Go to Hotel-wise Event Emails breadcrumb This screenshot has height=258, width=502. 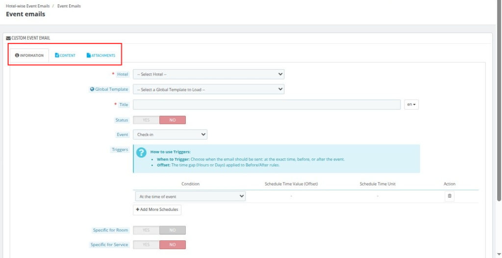pyautogui.click(x=28, y=6)
